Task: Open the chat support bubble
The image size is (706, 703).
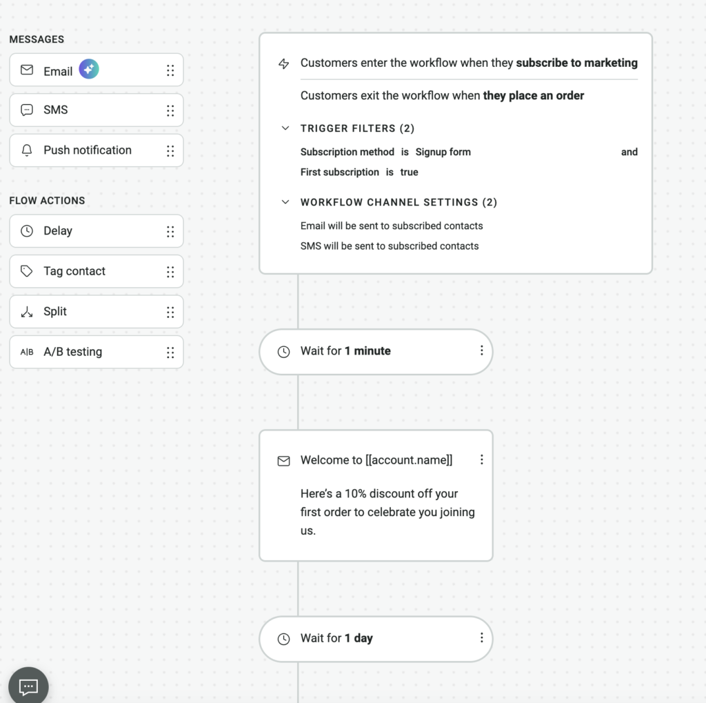Action: [28, 686]
